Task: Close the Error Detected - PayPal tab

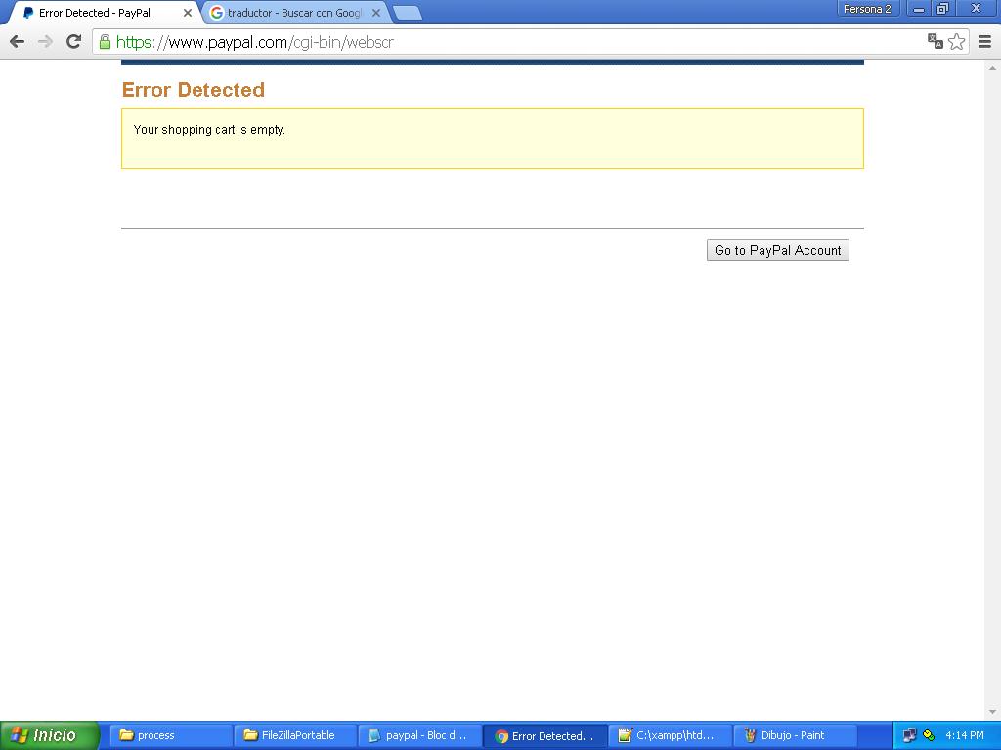Action: click(x=188, y=13)
